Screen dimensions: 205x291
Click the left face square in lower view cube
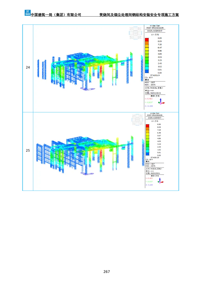[133, 120]
